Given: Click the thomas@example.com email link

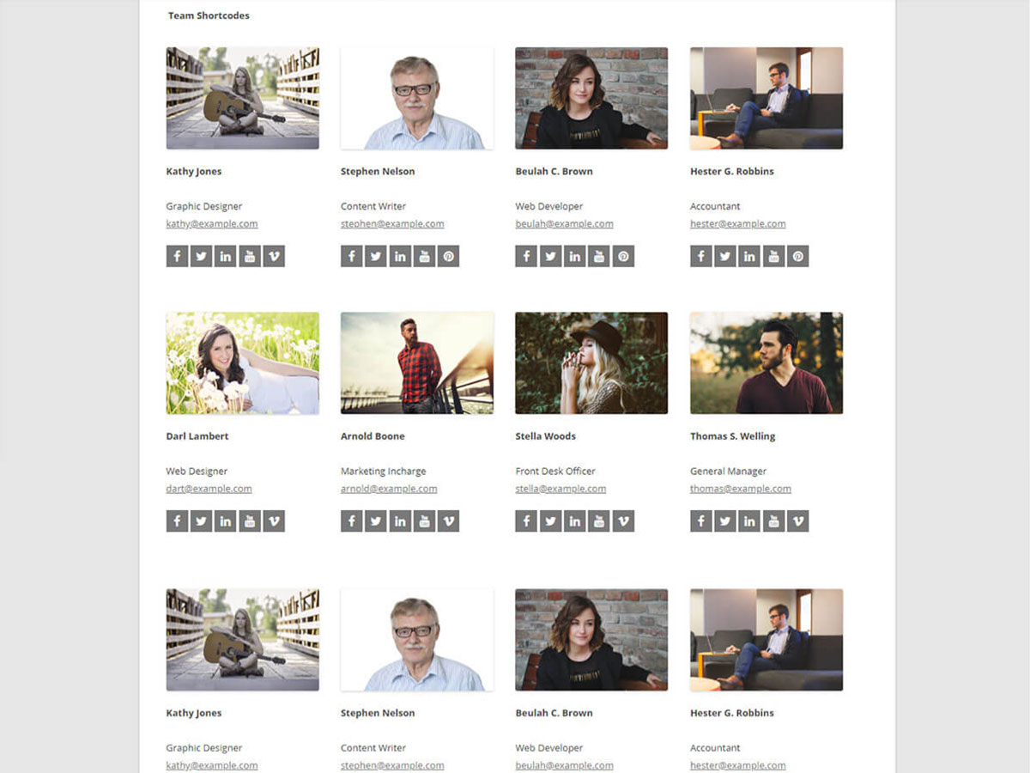Looking at the screenshot, I should (741, 489).
